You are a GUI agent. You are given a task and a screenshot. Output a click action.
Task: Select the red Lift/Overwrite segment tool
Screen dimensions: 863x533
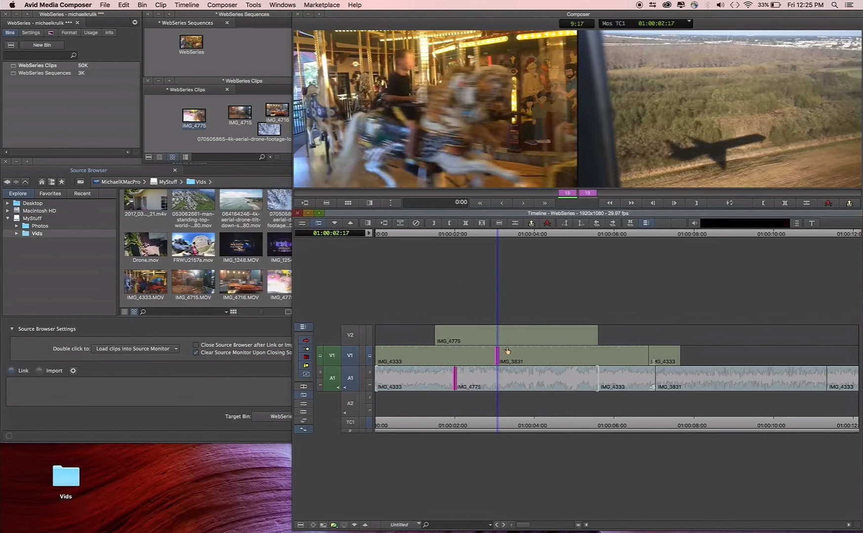point(306,341)
